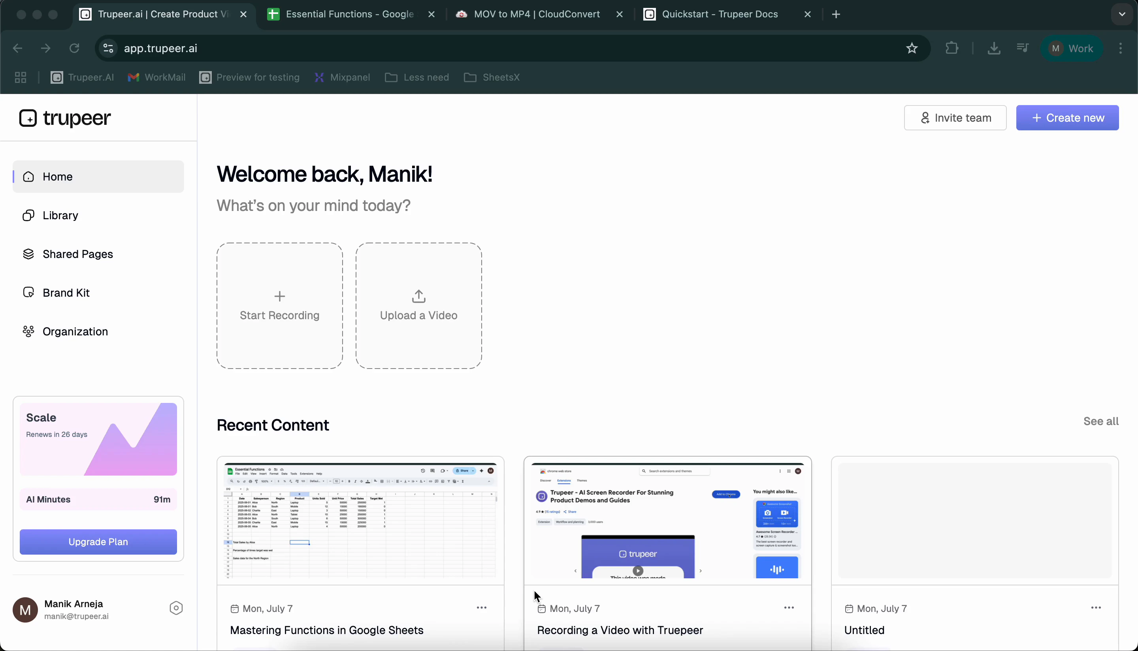This screenshot has width=1138, height=651.
Task: Open options menu on Mastering Functions card
Action: [482, 607]
